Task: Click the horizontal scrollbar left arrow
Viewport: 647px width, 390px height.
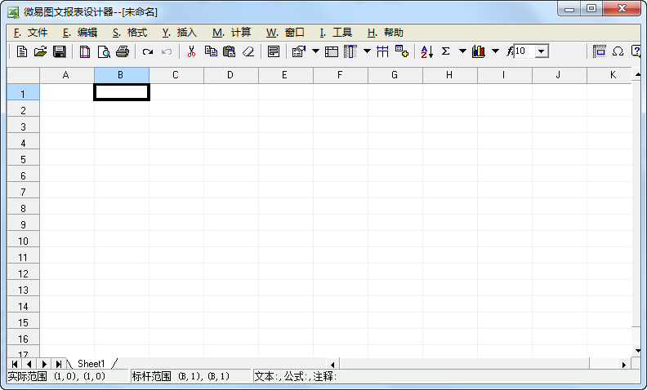Action: point(332,365)
